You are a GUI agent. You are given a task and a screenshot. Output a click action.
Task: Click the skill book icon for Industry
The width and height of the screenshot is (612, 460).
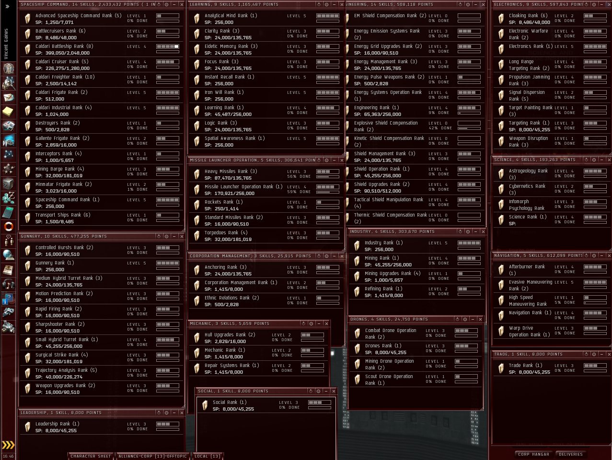tap(357, 246)
